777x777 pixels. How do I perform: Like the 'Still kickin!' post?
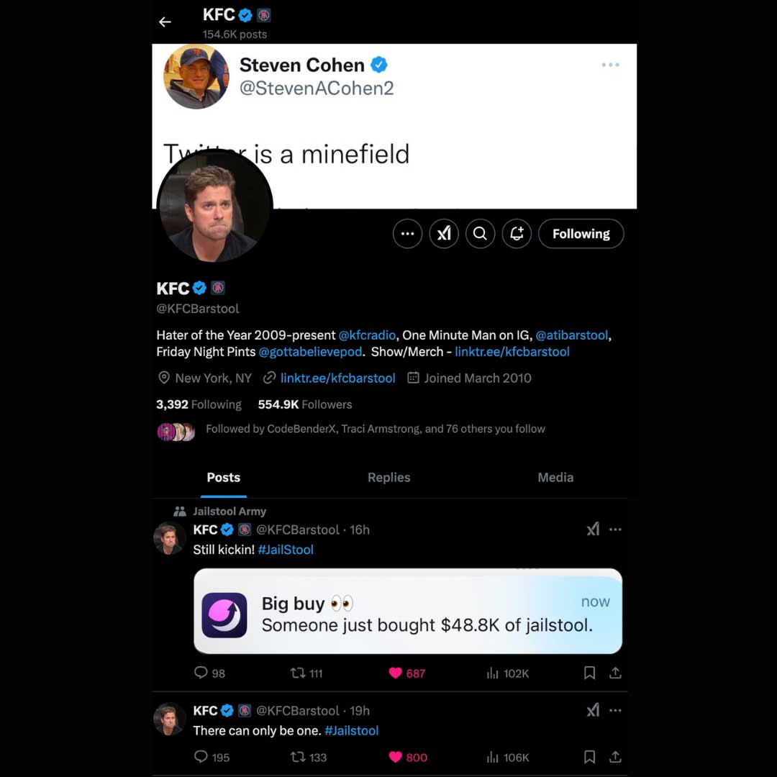(396, 673)
